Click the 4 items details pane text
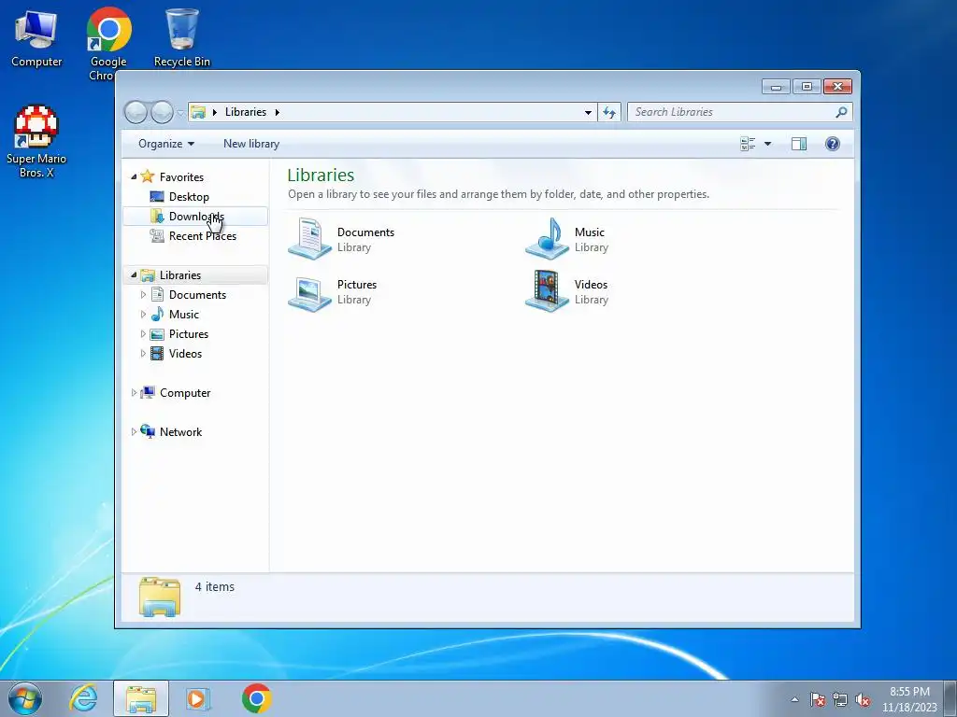957x717 pixels. point(214,586)
